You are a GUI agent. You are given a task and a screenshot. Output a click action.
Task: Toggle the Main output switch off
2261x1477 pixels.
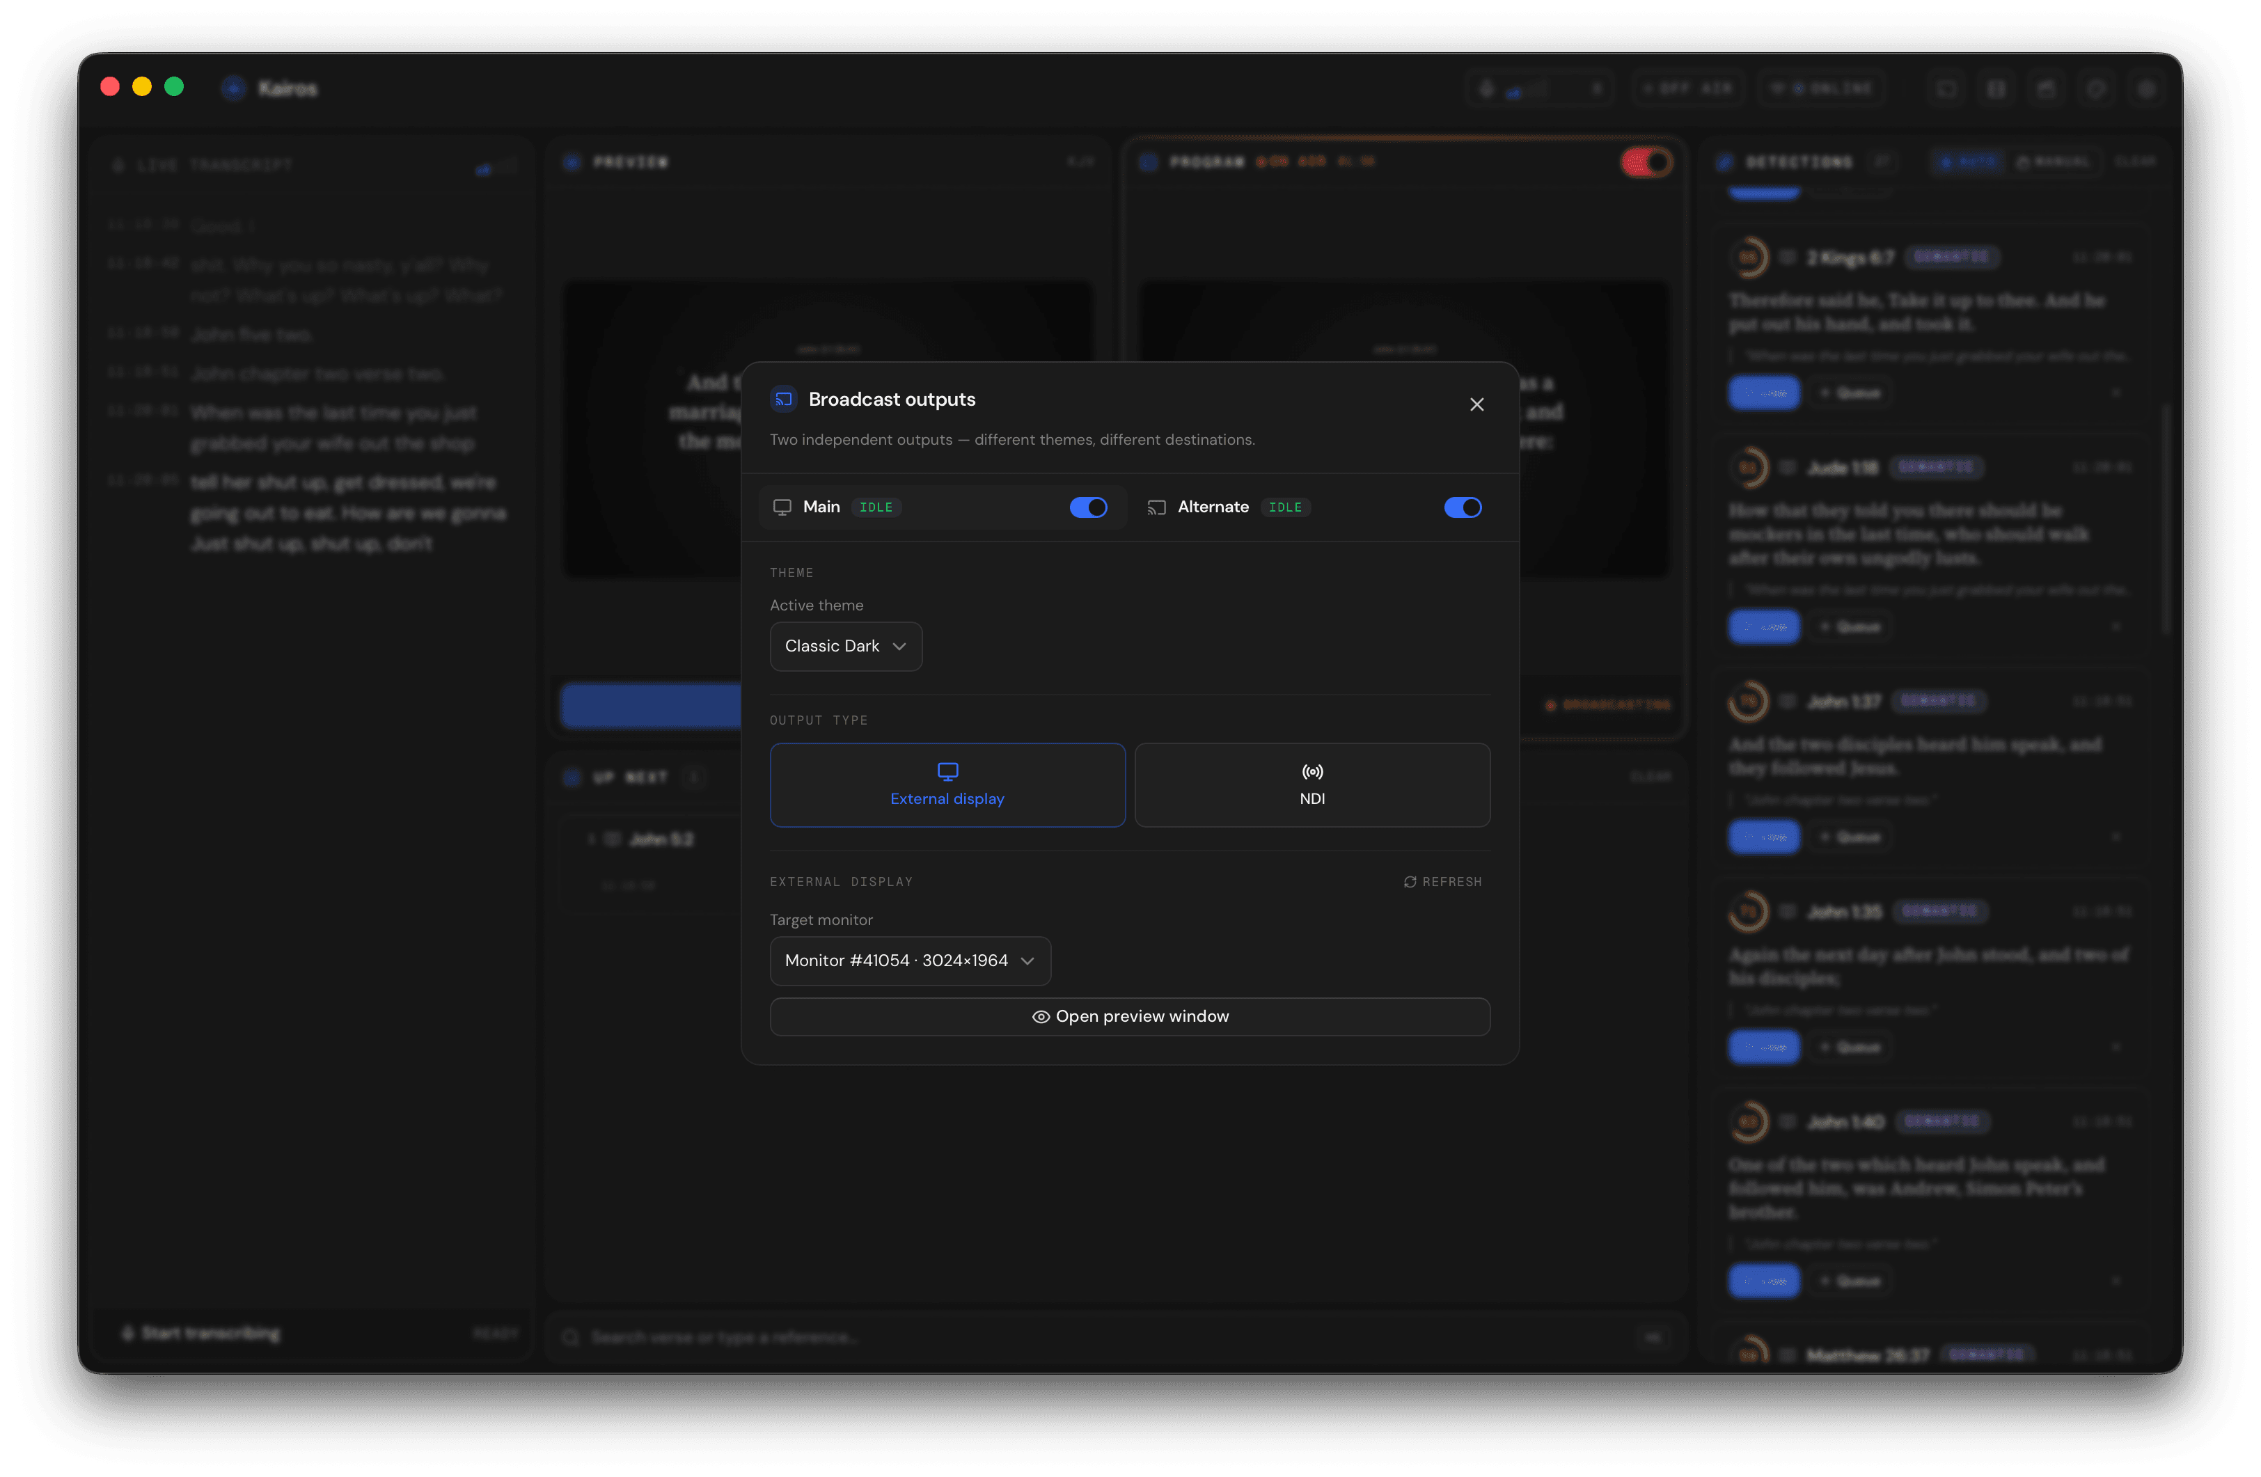coord(1089,507)
